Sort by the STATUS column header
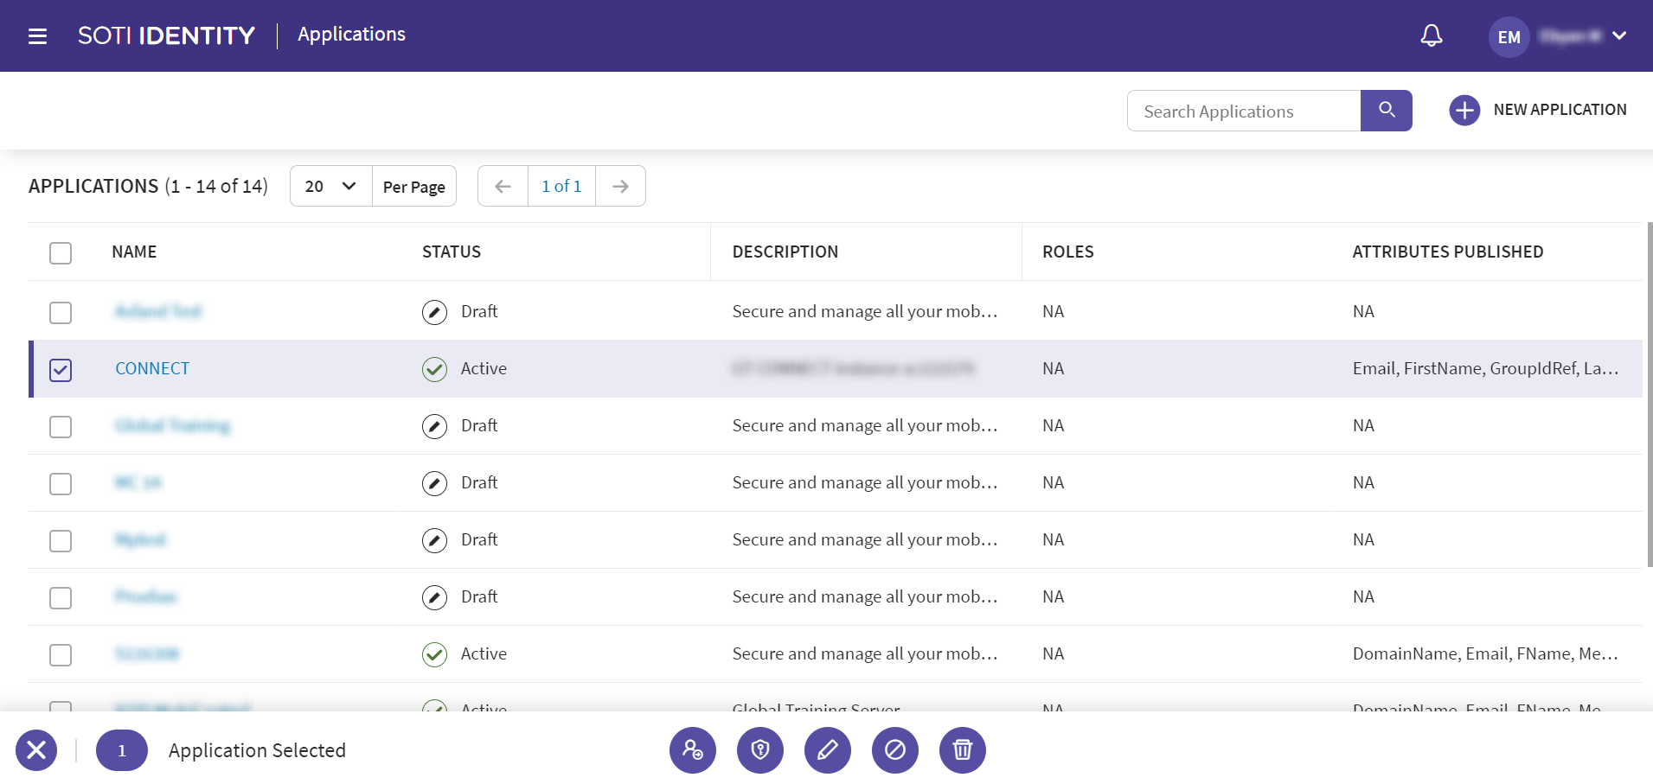Image resolution: width=1653 pixels, height=784 pixels. click(452, 252)
